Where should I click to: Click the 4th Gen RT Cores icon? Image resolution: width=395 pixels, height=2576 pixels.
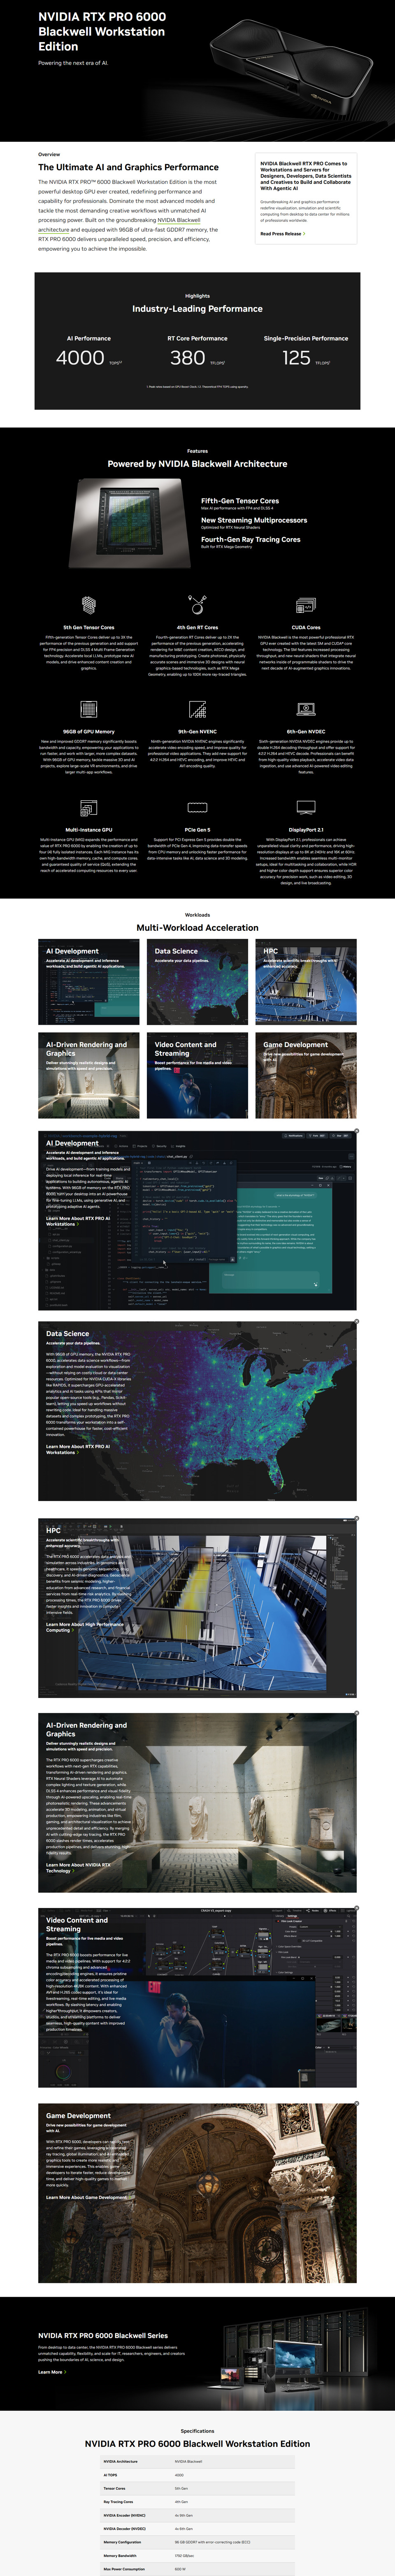click(197, 604)
